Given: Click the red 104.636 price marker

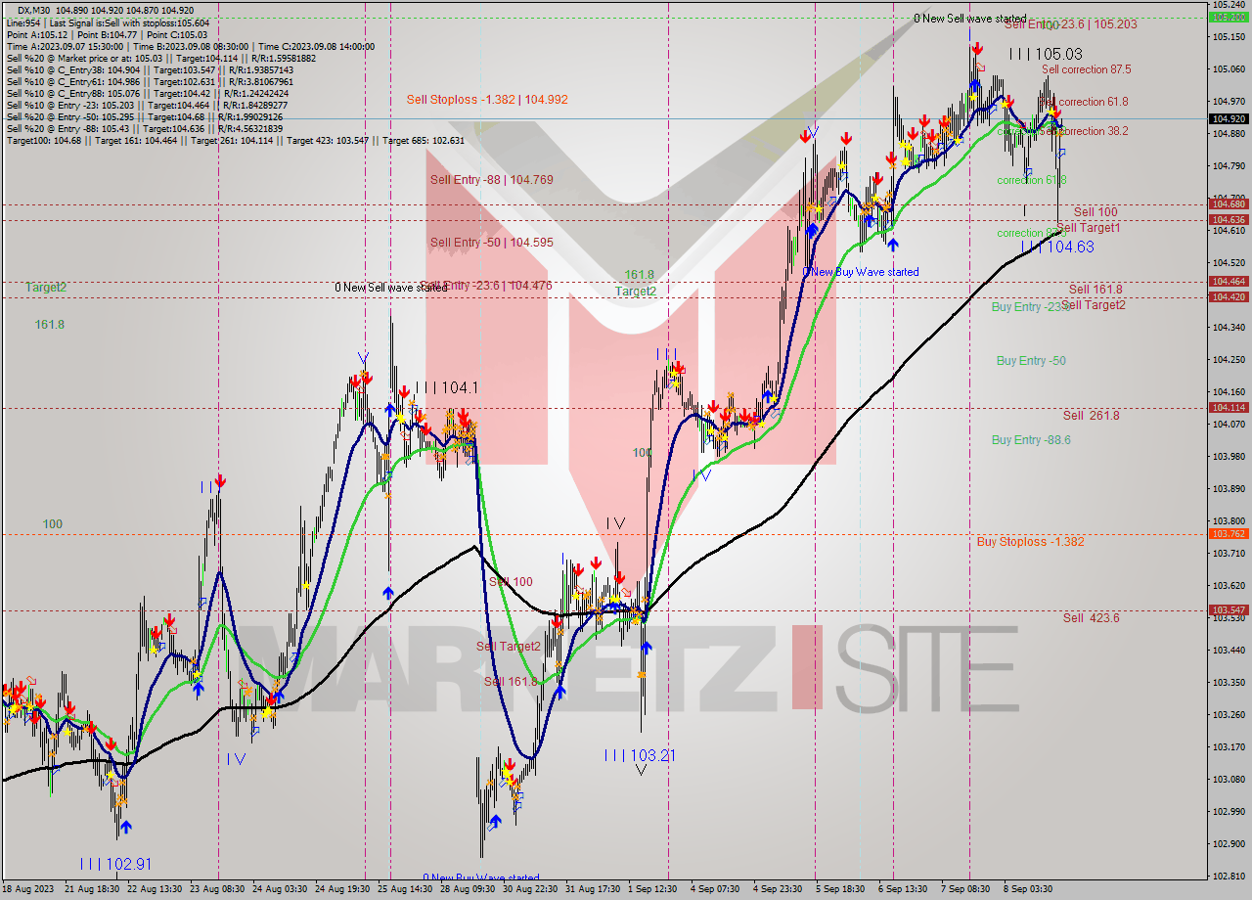Looking at the screenshot, I should click(1228, 220).
